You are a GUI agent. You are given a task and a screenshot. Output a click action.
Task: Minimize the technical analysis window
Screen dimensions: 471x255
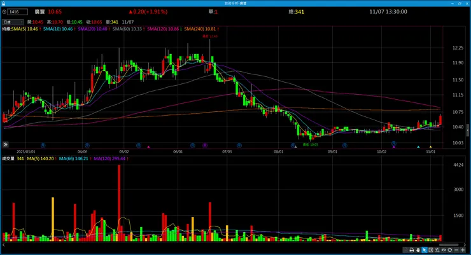(x=453, y=3)
